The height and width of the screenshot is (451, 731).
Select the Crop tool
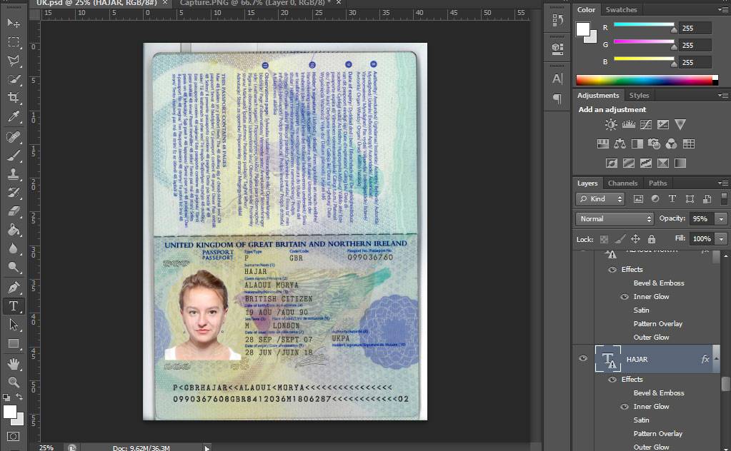(14, 97)
